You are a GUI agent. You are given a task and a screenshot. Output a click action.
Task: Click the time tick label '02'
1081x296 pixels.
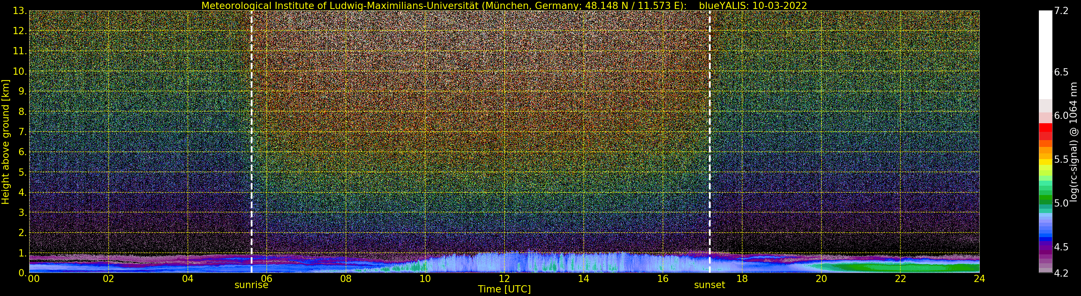[109, 279]
